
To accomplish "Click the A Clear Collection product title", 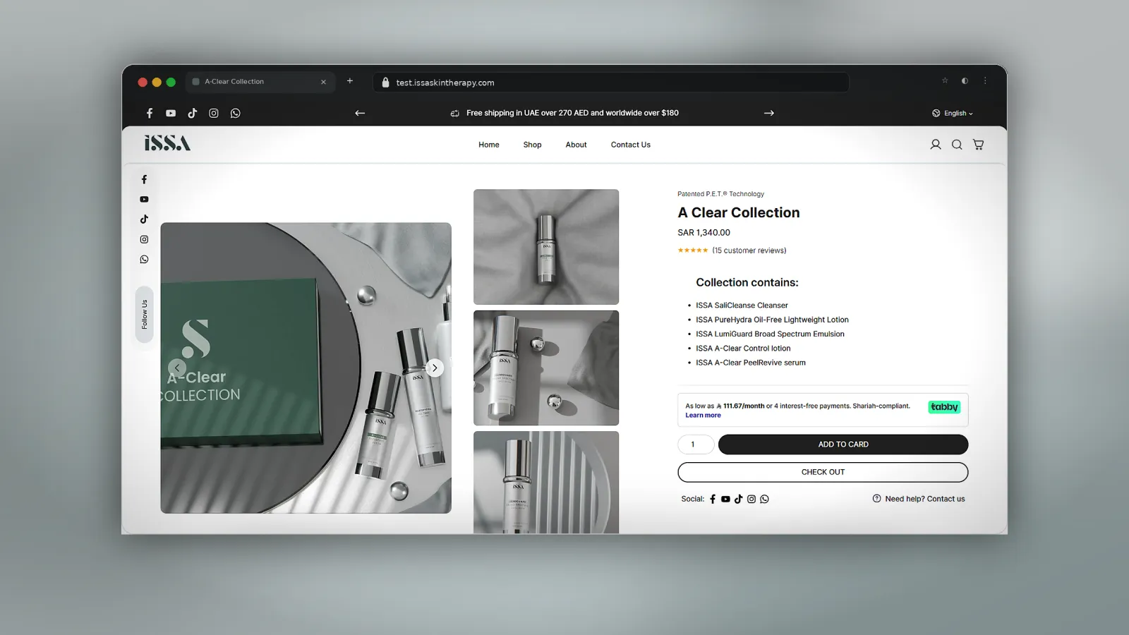I will tap(739, 212).
